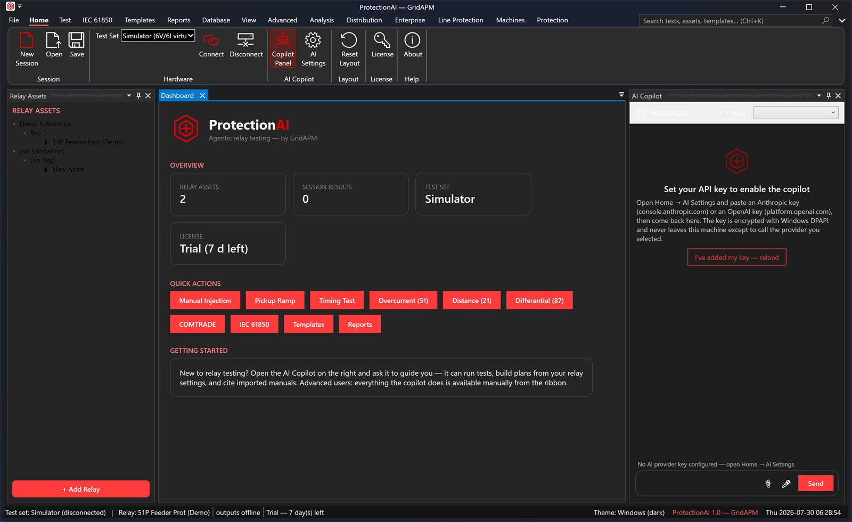The width and height of the screenshot is (852, 522).
Task: Save the current session
Action: [x=77, y=45]
